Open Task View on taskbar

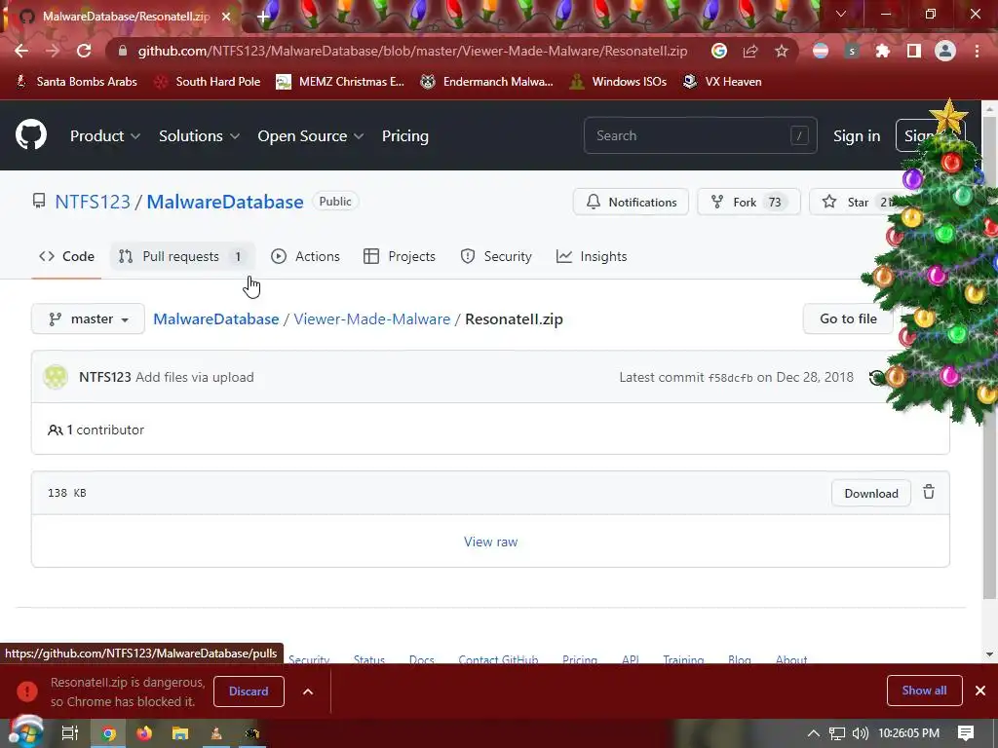pyautogui.click(x=70, y=733)
